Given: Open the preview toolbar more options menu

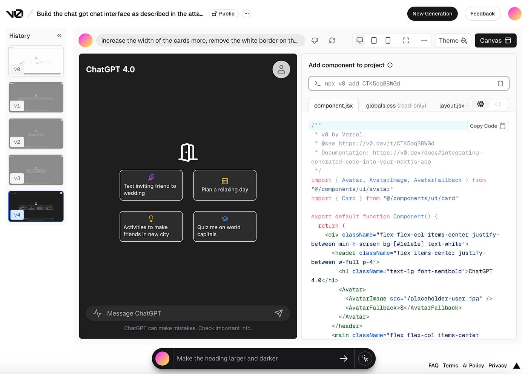Looking at the screenshot, I should (x=424, y=41).
